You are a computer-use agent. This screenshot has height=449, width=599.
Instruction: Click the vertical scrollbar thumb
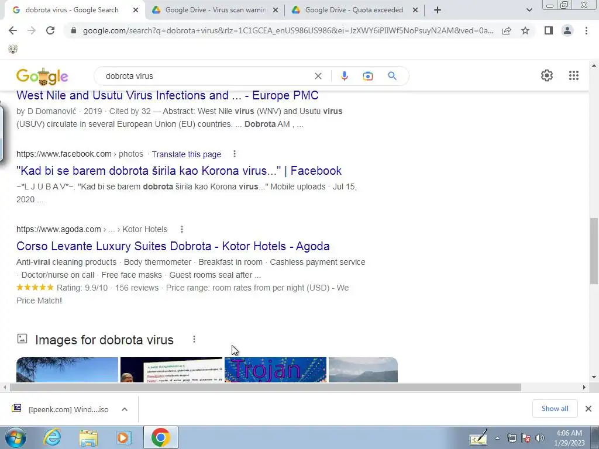(x=594, y=251)
